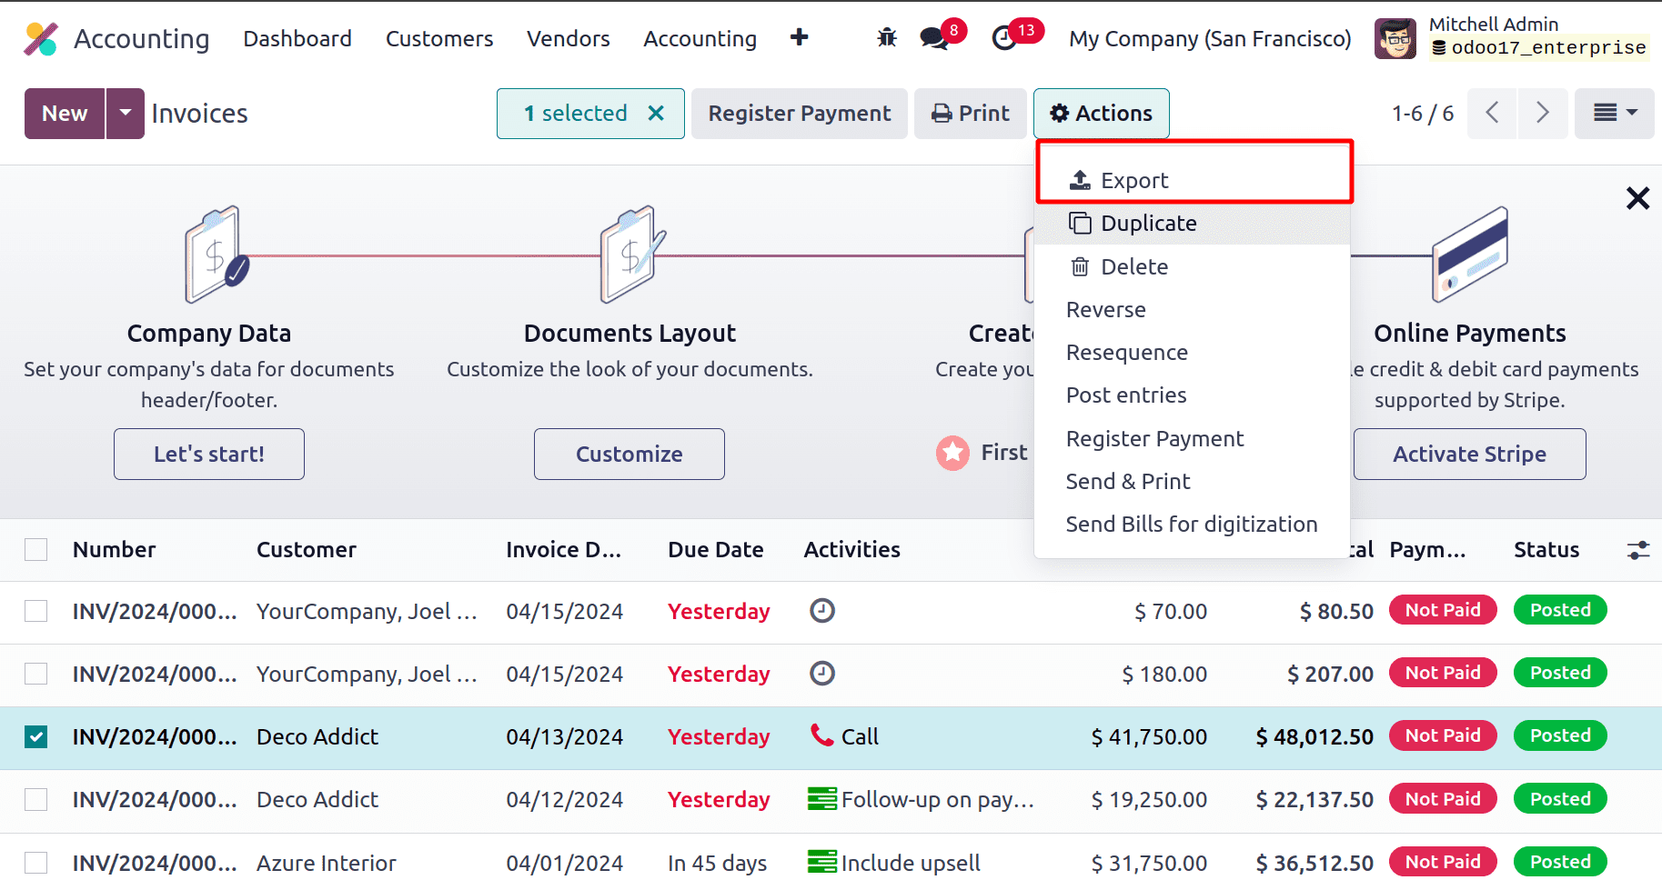Screen dimensions: 1662x880
Task: Open the Vendors menu
Action: [x=568, y=39]
